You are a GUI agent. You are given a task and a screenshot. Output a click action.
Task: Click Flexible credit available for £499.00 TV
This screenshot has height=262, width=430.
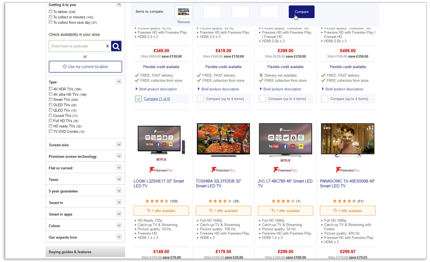(x=348, y=67)
